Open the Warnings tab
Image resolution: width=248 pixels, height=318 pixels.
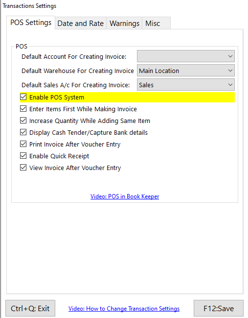click(124, 24)
